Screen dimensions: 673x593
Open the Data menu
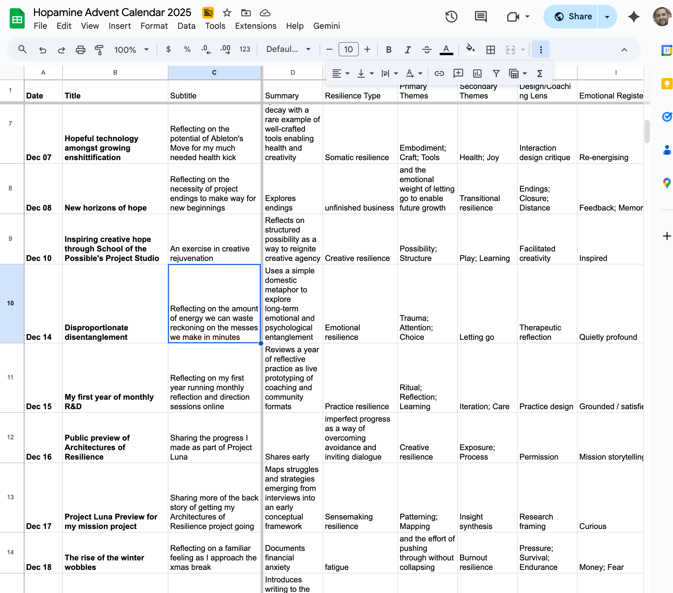click(x=186, y=26)
